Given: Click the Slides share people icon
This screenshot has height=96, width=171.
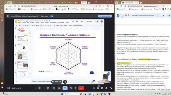Looking at the screenshot, I should (98, 21).
